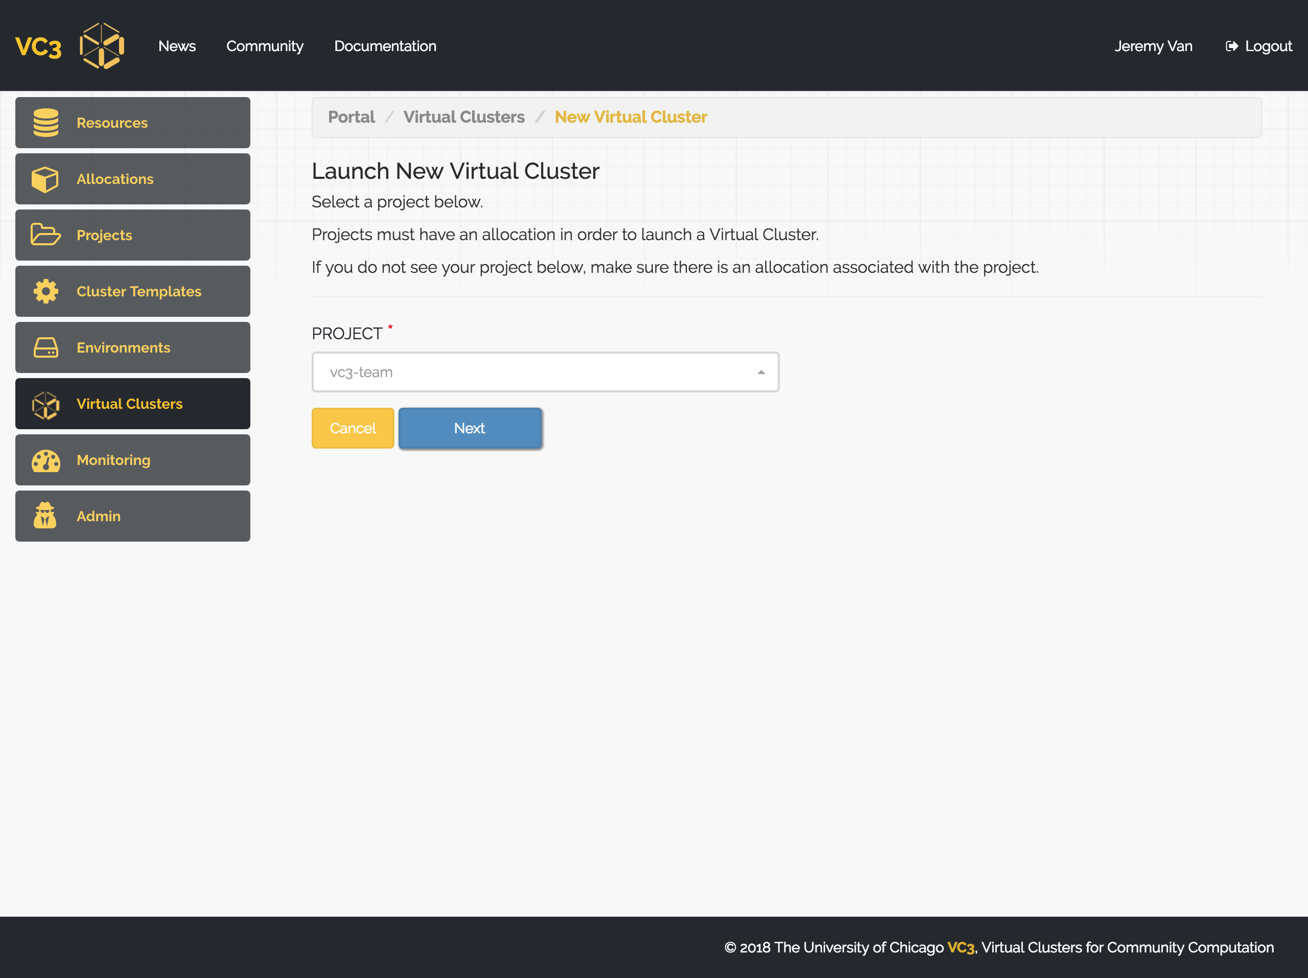This screenshot has height=978, width=1308.
Task: Open the Allocations sidebar section
Action: pyautogui.click(x=132, y=178)
